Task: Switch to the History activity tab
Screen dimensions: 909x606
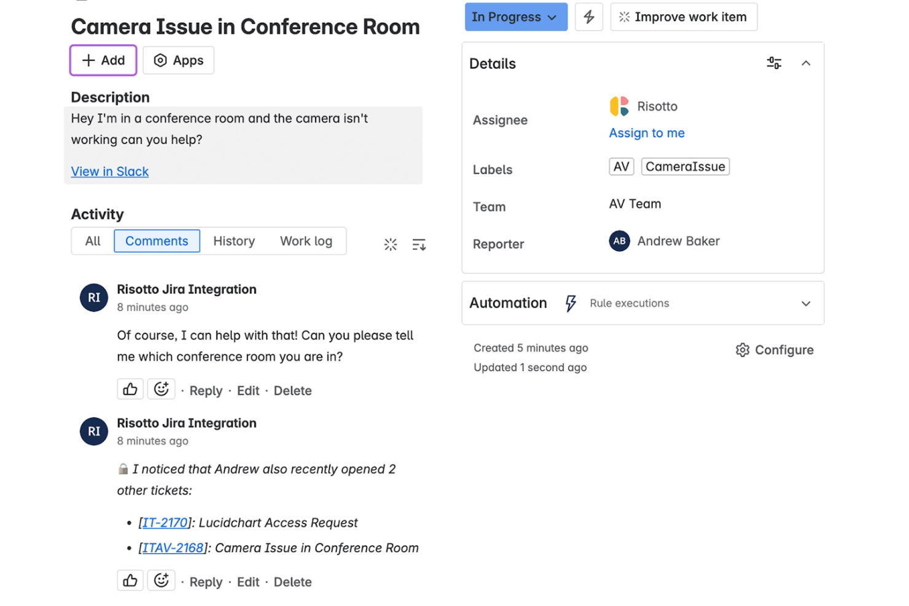Action: click(x=234, y=241)
